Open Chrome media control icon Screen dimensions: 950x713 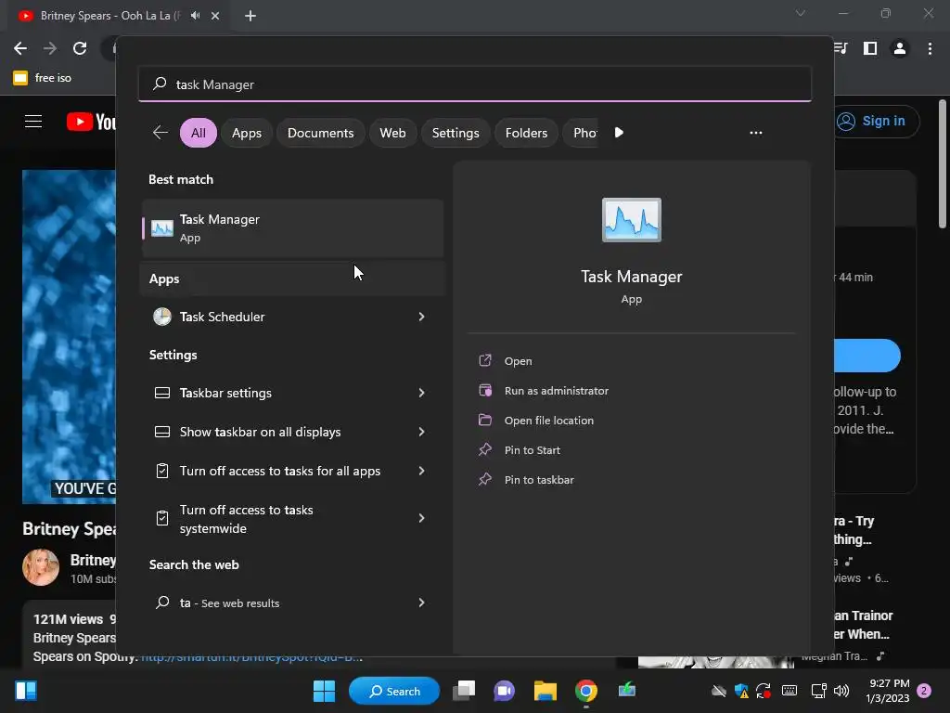click(841, 48)
